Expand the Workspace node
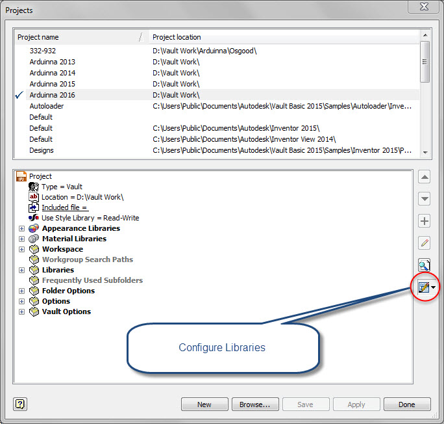 21,249
